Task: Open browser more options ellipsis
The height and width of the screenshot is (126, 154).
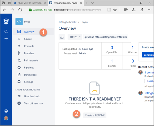Action: [x=150, y=9]
